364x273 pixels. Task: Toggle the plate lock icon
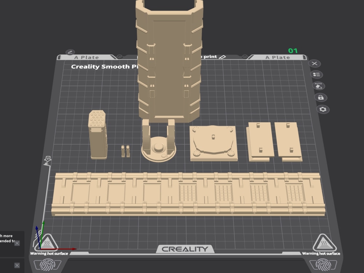[x=321, y=98]
